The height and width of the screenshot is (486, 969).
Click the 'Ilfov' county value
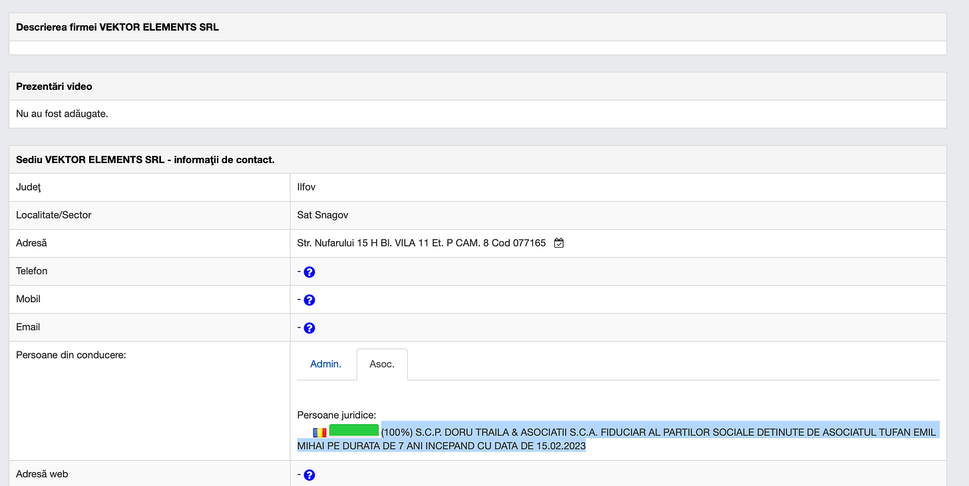306,187
